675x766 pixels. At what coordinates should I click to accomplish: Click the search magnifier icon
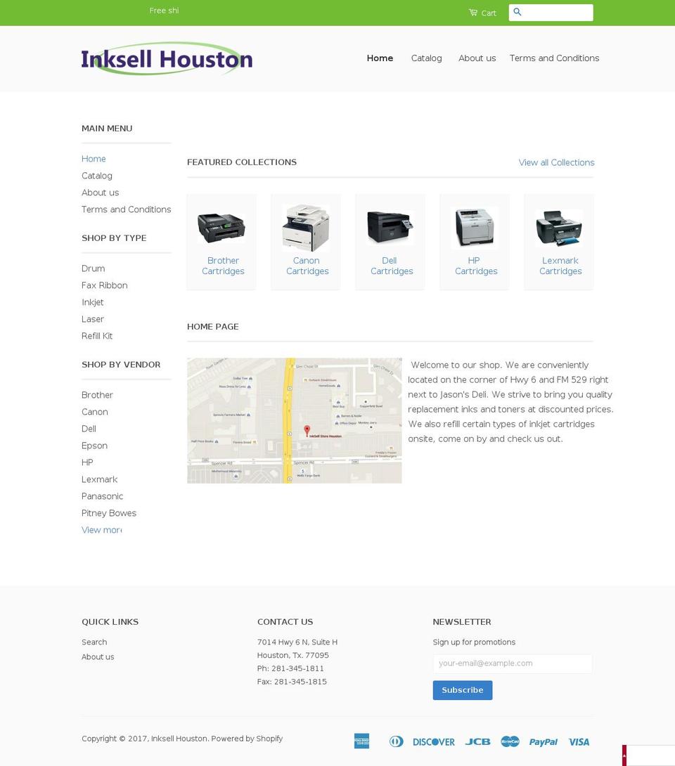click(517, 12)
